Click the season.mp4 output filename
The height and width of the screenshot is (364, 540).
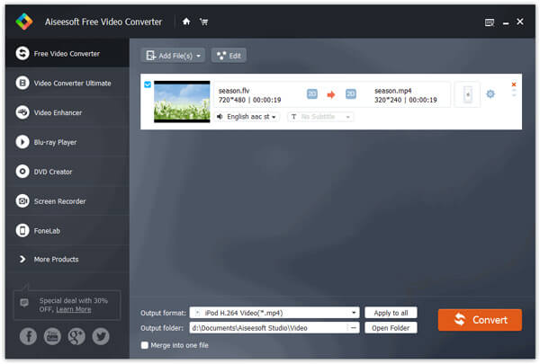(393, 91)
